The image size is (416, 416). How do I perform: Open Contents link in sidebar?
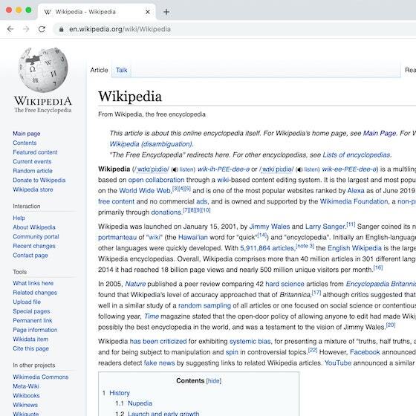tap(25, 143)
